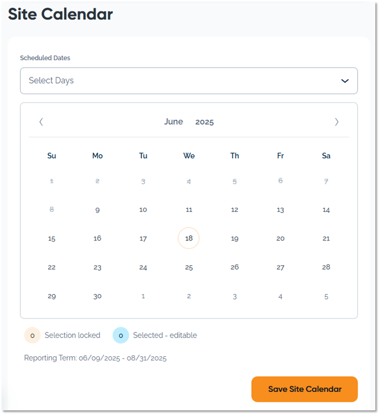Open the 2025 year selector
Image resolution: width=380 pixels, height=415 pixels.
coord(205,122)
